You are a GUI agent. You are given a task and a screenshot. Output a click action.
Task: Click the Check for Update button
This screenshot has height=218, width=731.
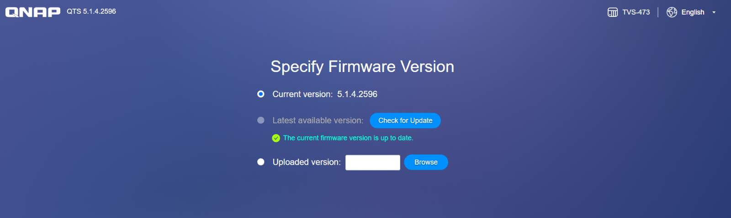[405, 120]
